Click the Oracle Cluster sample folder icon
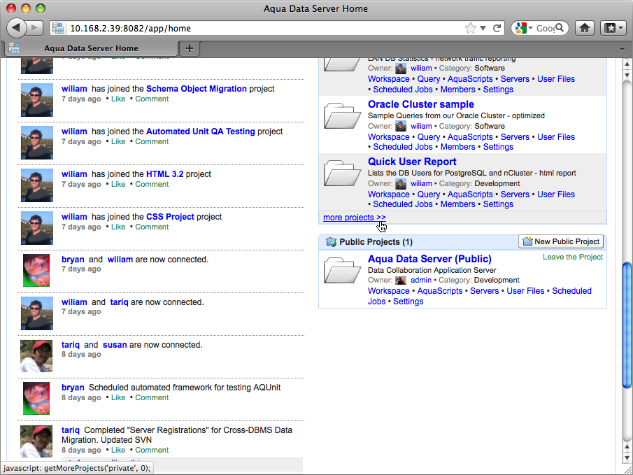 click(x=342, y=116)
